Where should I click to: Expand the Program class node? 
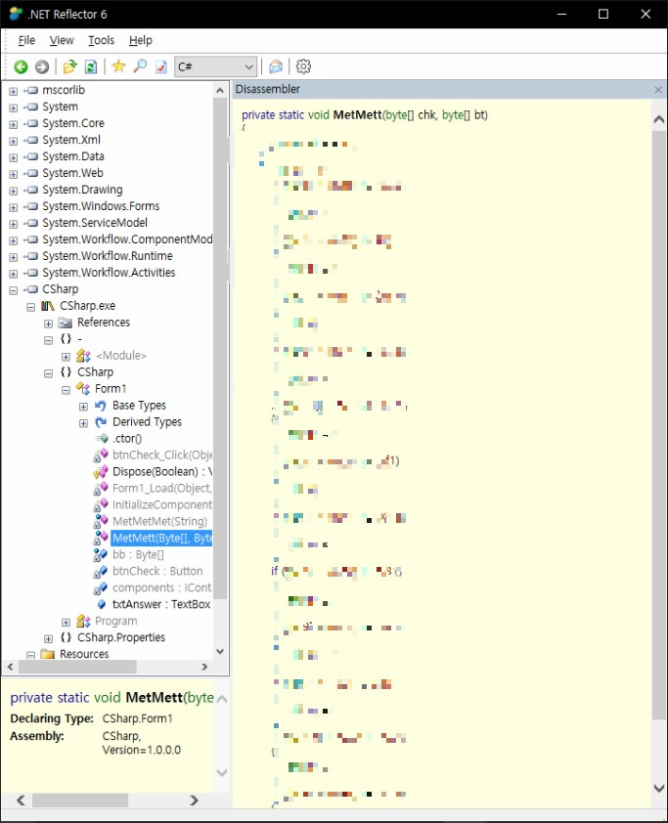[66, 622]
